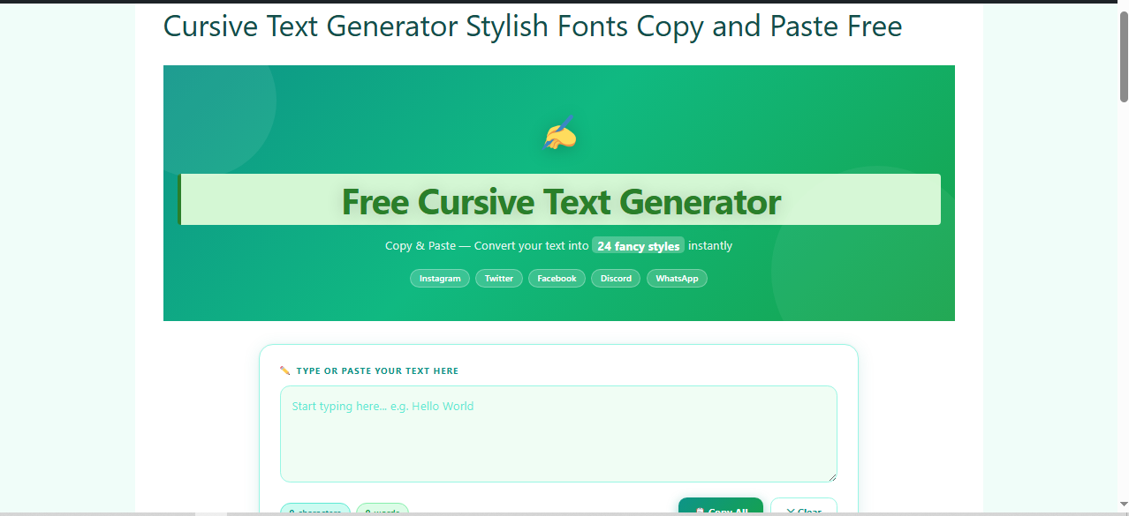1129x516 pixels.
Task: Click the 0 words counter chip
Action: tap(383, 512)
